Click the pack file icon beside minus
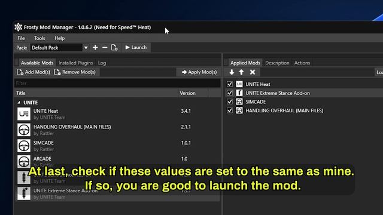This screenshot has width=383, height=215. point(114,48)
